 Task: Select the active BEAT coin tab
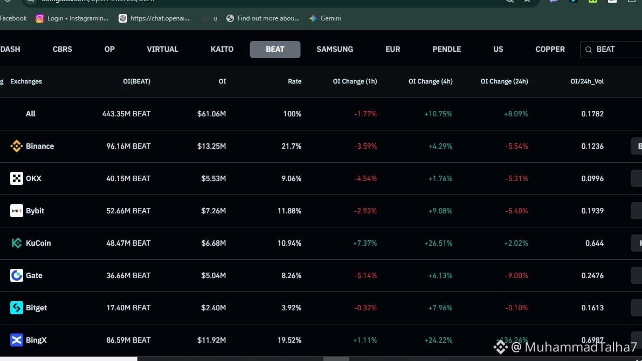(275, 50)
